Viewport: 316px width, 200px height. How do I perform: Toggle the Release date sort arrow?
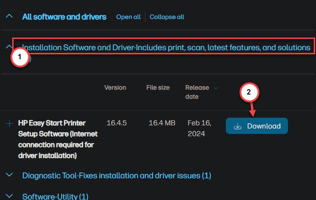(216, 88)
